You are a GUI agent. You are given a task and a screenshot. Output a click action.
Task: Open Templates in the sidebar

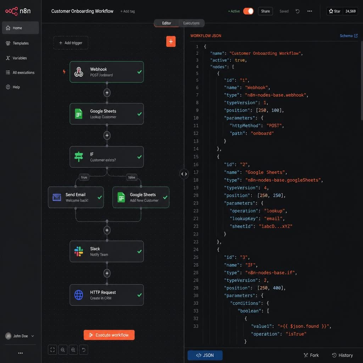[x=20, y=43]
